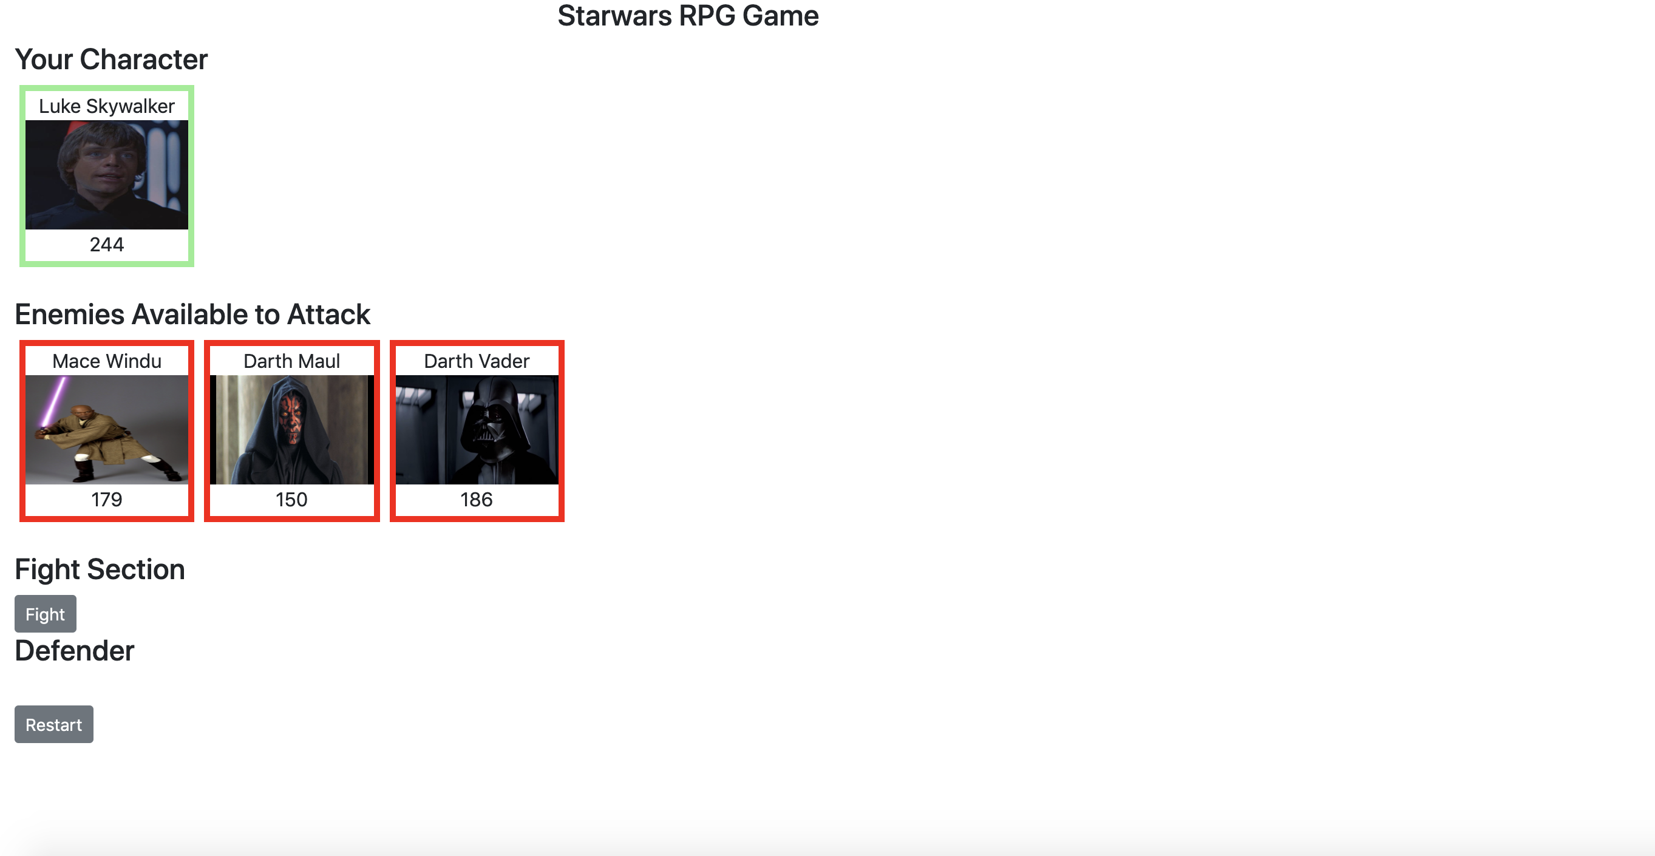Screen dimensions: 1655x856
Task: Select Darth Maul's portrait image
Action: point(291,430)
